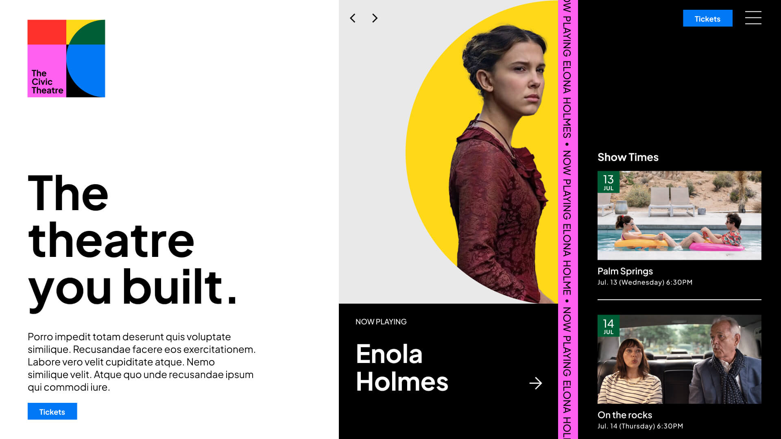Click the NOW PLAYING label

pyautogui.click(x=381, y=322)
